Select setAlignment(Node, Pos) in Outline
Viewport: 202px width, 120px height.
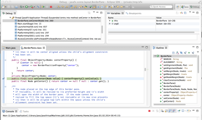point(176,65)
